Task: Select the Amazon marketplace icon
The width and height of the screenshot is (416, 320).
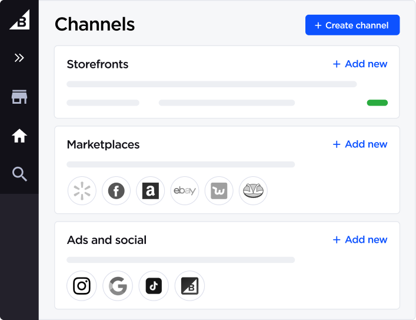Action: click(151, 190)
